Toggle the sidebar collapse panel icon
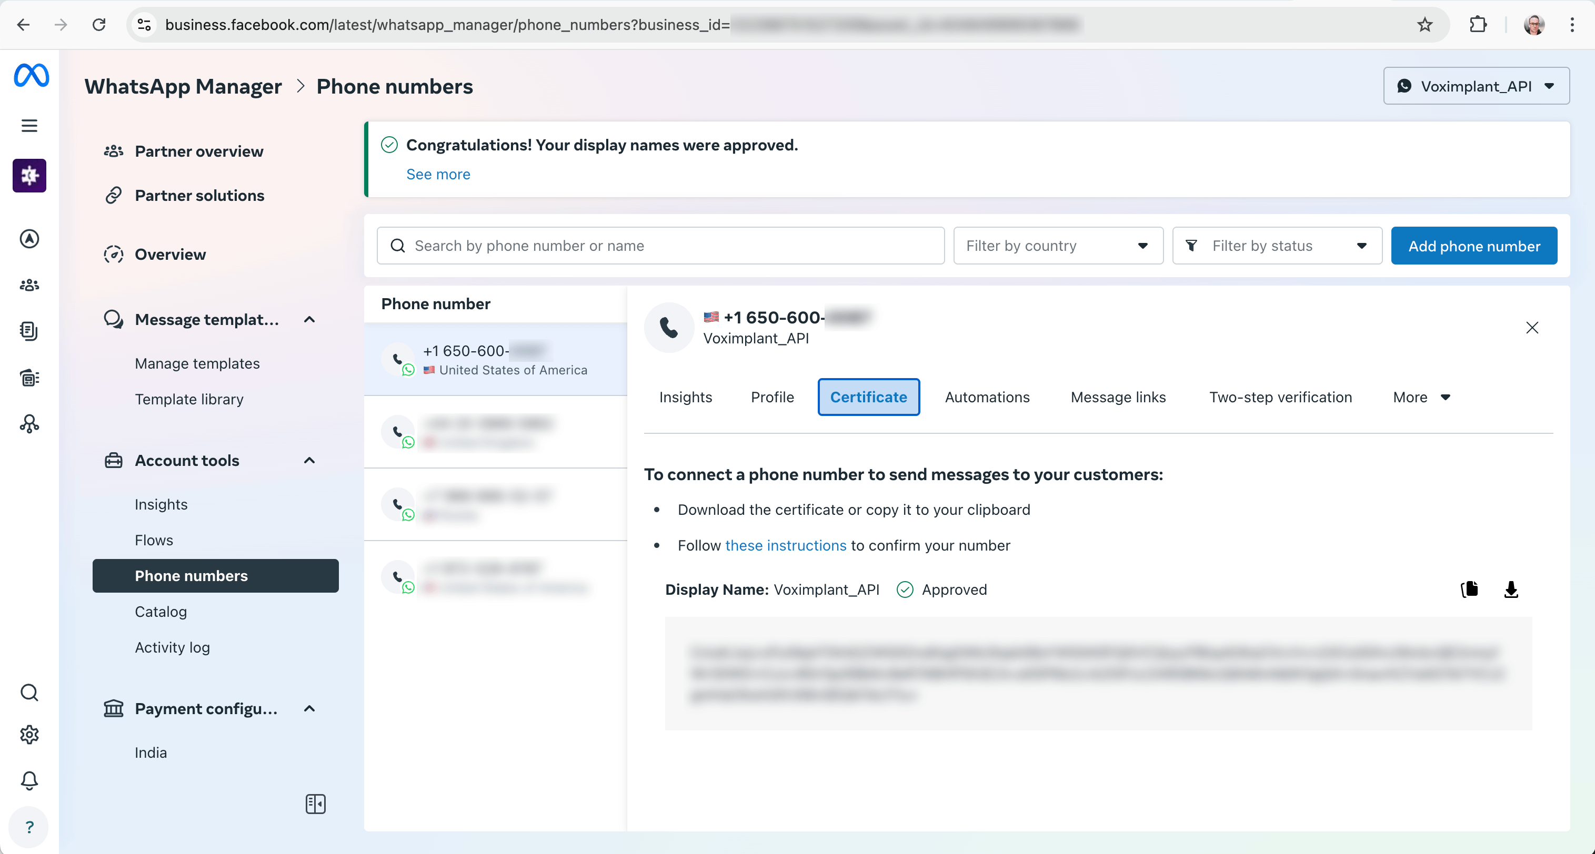The width and height of the screenshot is (1595, 854). tap(315, 804)
